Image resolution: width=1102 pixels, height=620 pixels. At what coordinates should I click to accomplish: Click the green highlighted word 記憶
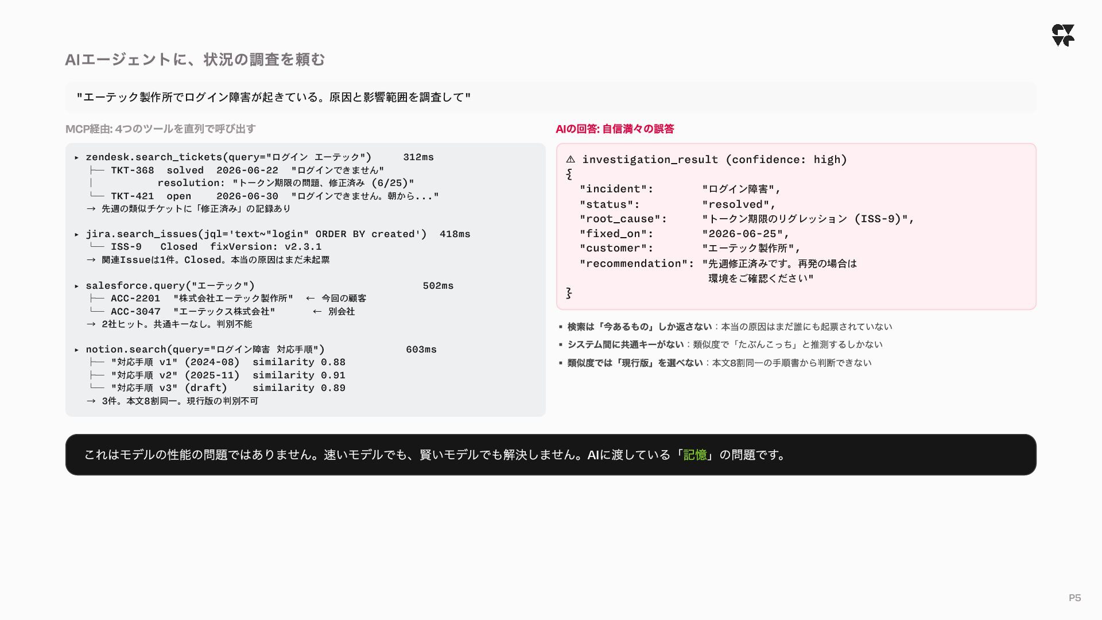(695, 455)
